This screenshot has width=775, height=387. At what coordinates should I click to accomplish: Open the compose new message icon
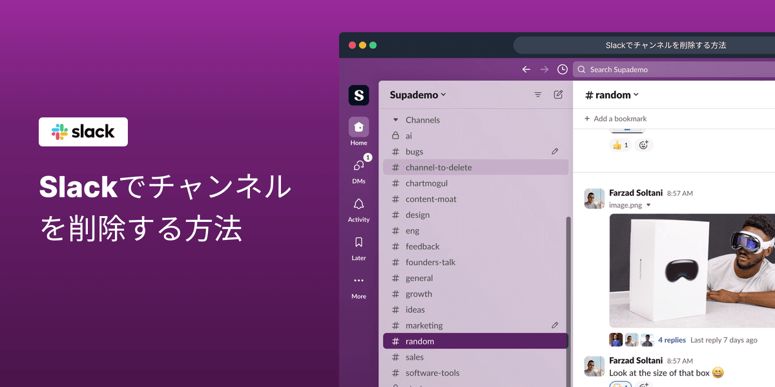pyautogui.click(x=557, y=94)
